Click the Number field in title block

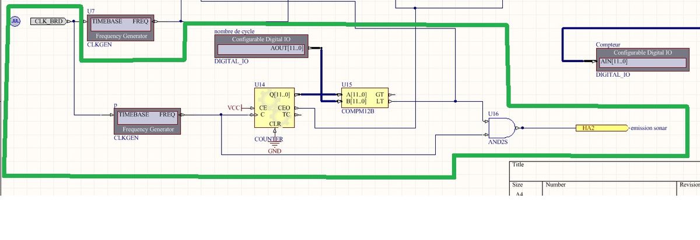[556, 184]
